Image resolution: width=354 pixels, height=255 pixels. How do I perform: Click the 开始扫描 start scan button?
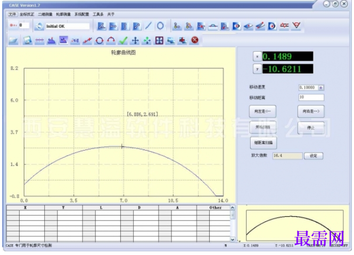263,127
